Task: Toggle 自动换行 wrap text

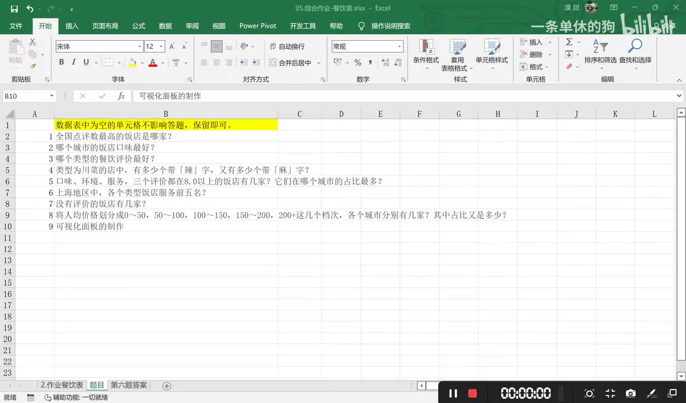Action: point(287,46)
